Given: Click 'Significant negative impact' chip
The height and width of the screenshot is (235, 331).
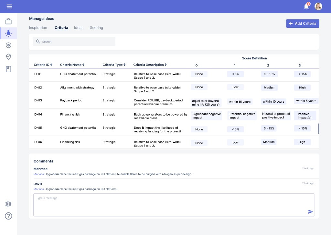Looking at the screenshot, I should (x=207, y=116).
